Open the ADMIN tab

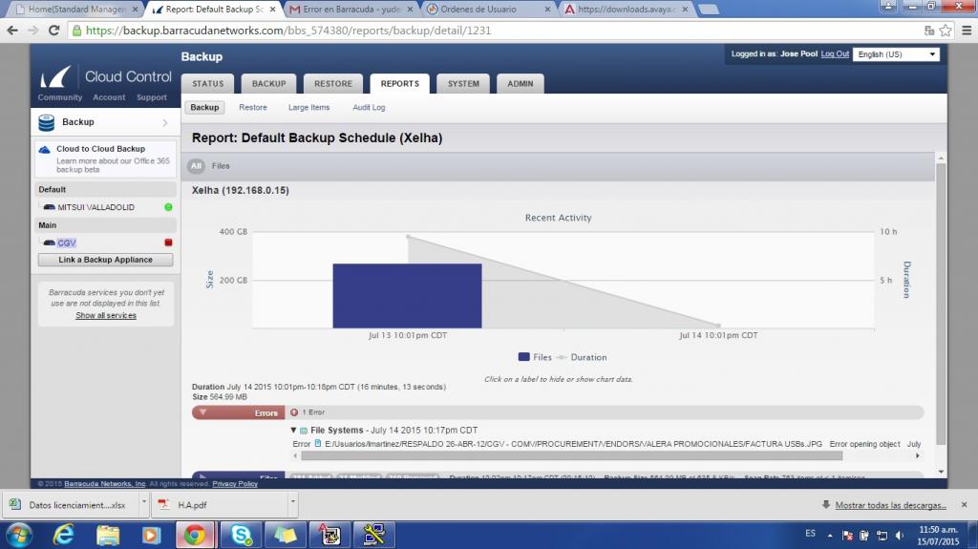coord(521,84)
